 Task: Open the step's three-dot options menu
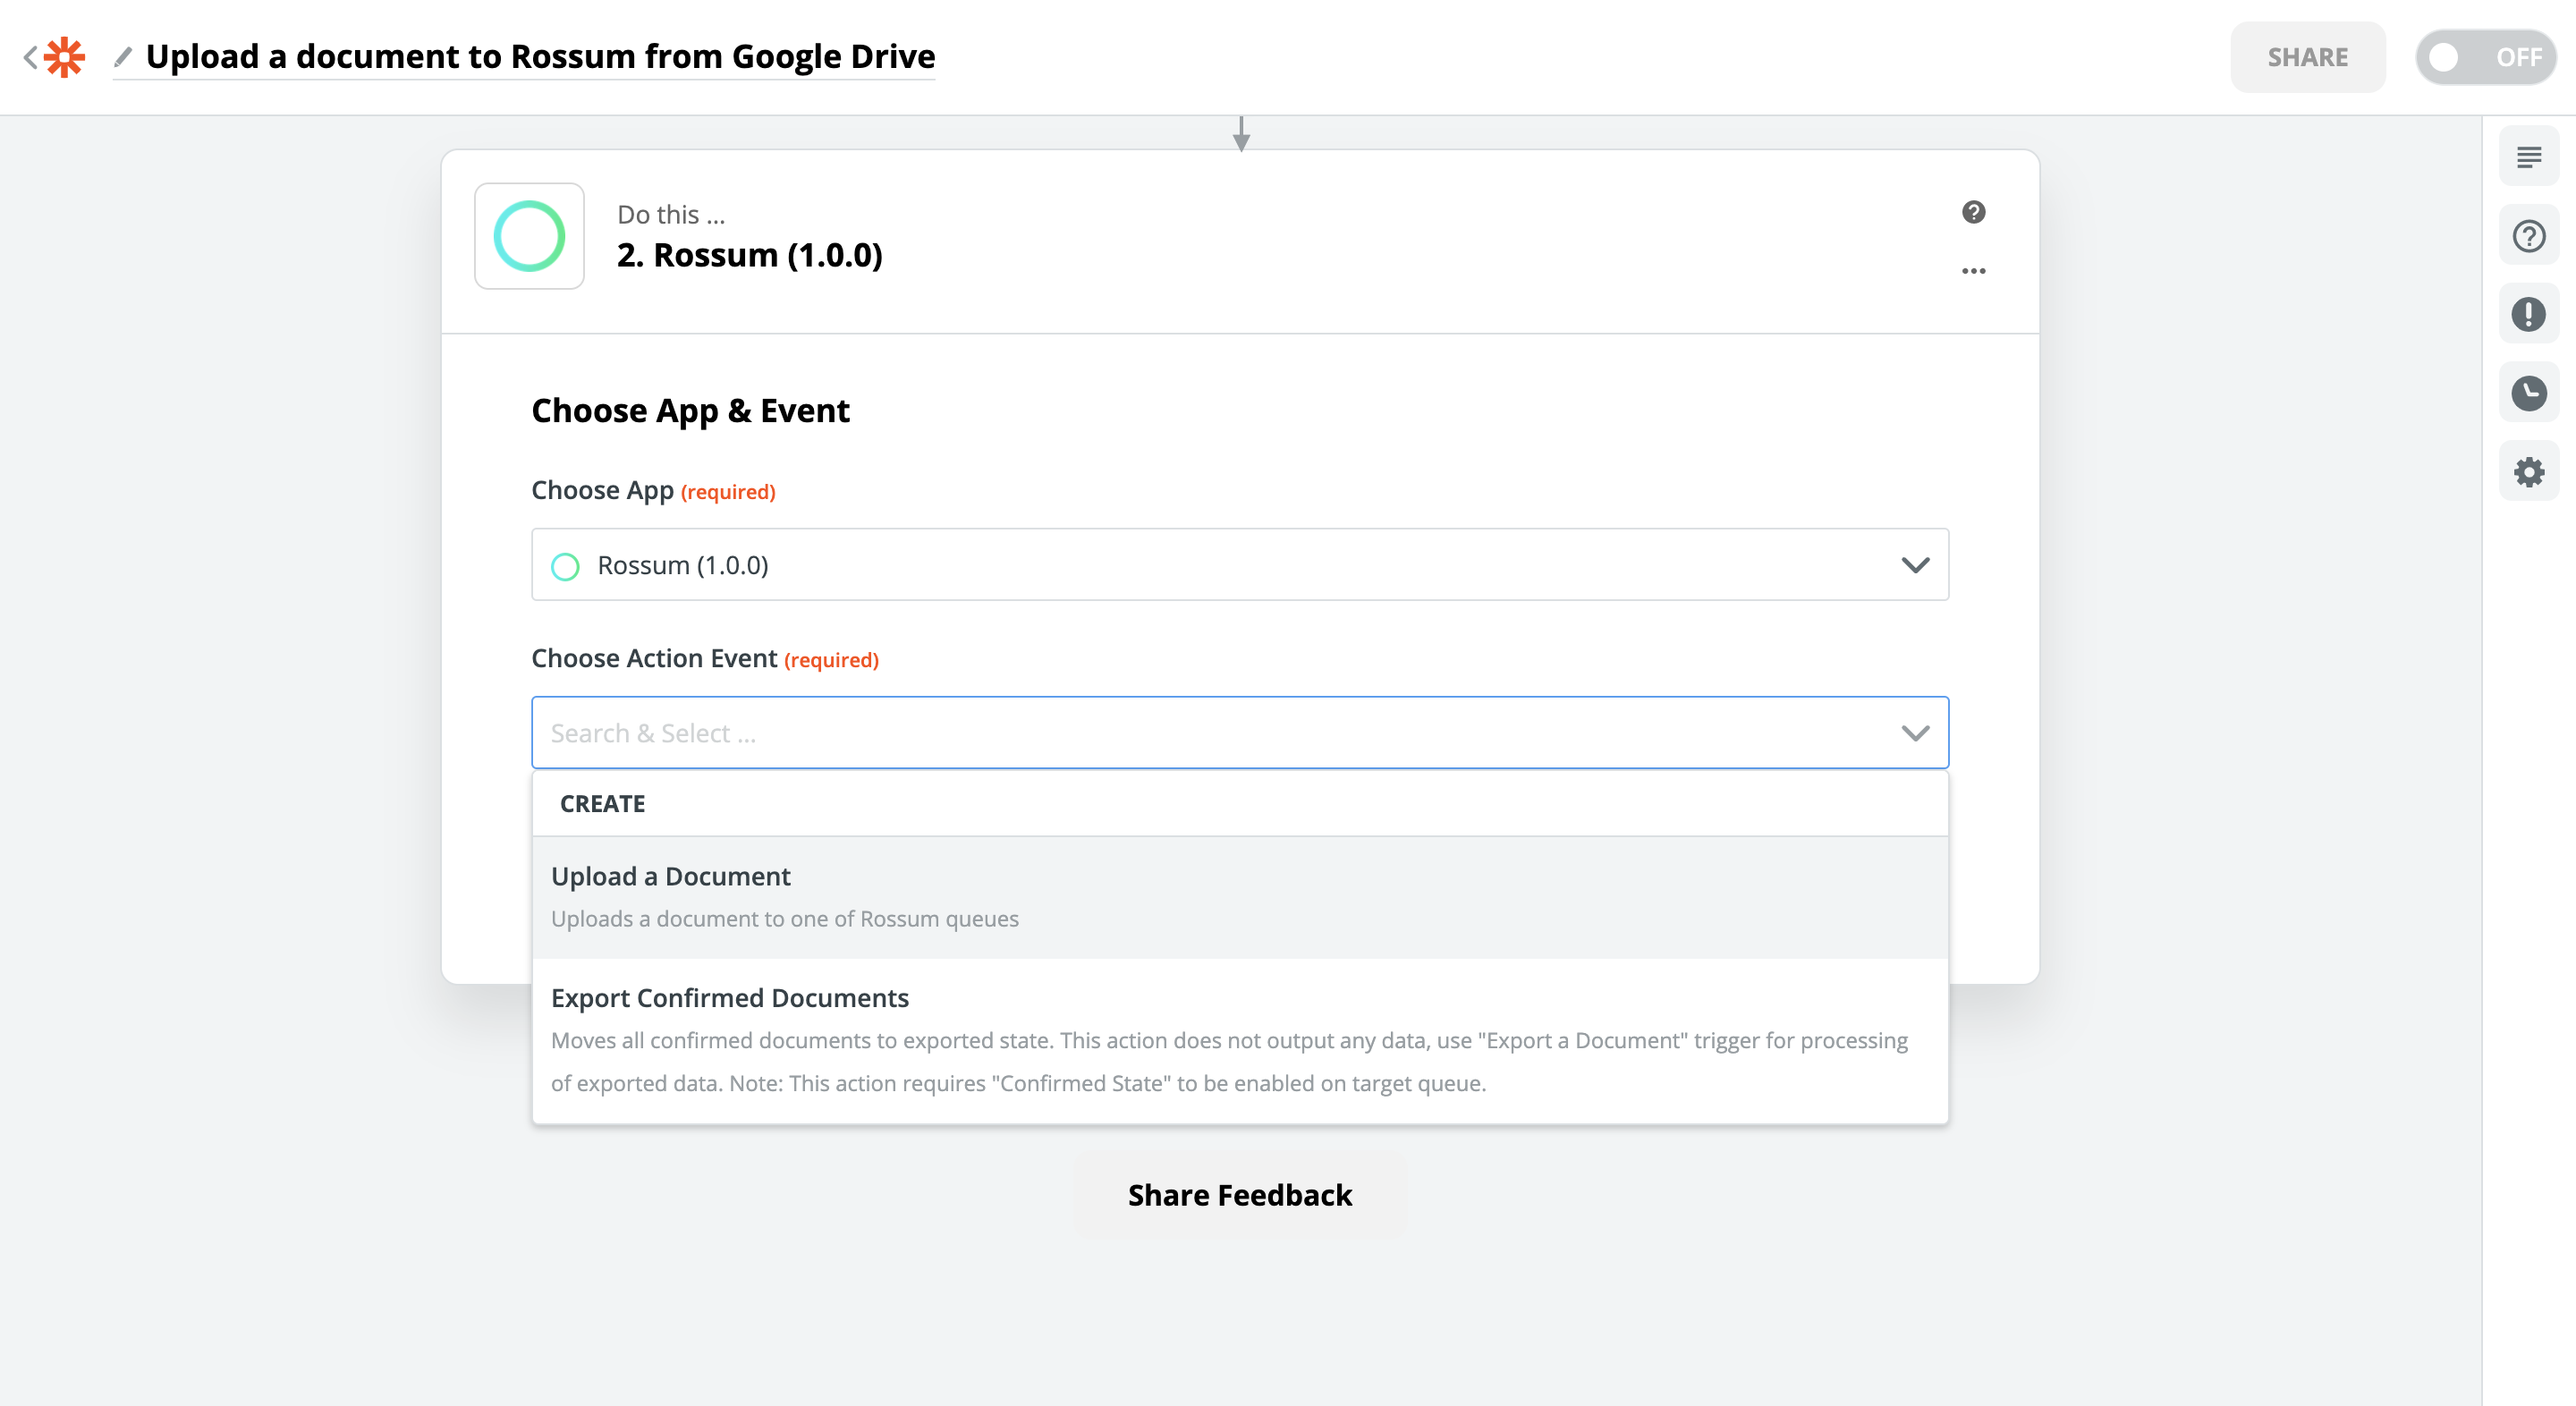coord(1973,271)
